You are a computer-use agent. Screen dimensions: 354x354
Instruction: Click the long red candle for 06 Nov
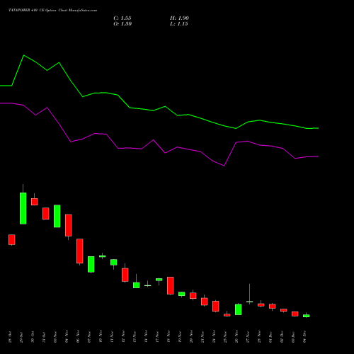pos(80,251)
